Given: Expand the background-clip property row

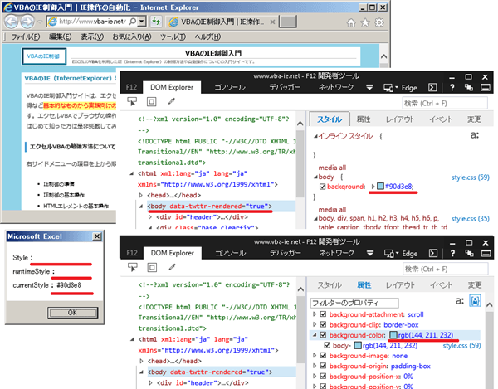Looking at the screenshot, I should (x=315, y=324).
